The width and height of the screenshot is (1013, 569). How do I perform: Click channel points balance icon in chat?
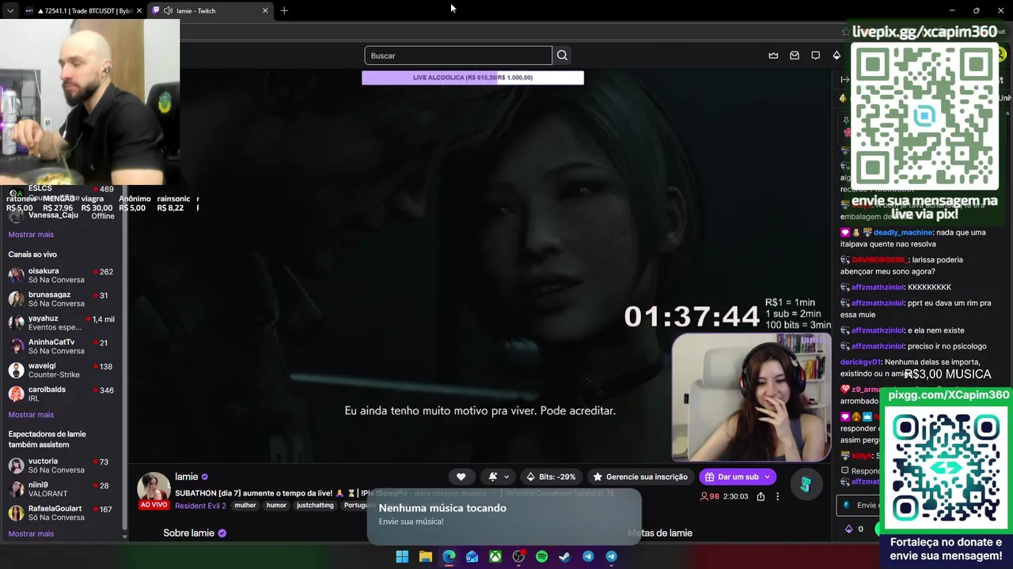(x=849, y=529)
